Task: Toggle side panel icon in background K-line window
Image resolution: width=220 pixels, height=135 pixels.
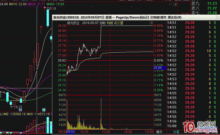Action: 175,4
